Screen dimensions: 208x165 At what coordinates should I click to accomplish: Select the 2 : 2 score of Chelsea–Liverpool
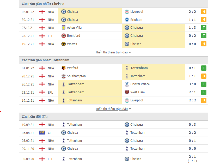(192, 12)
